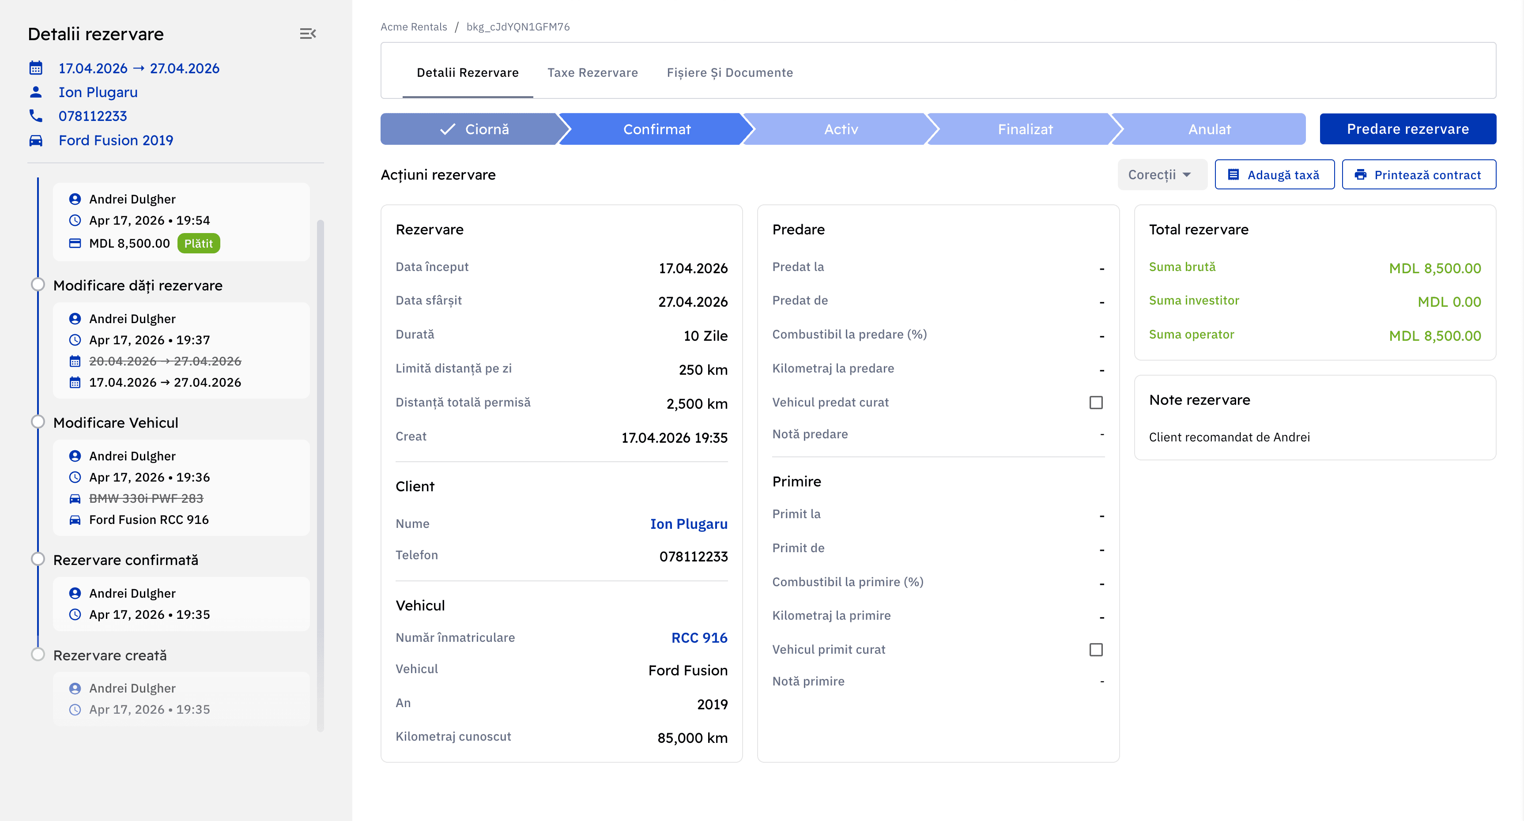Click the calendar icon beside the booking dates

(x=36, y=68)
